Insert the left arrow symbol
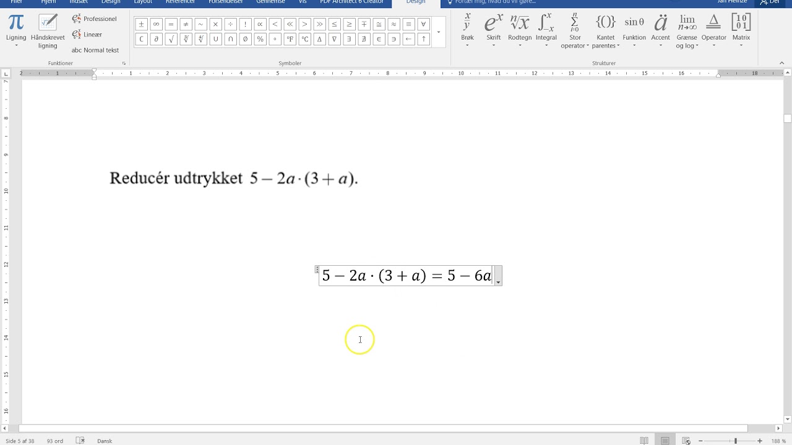Image resolution: width=792 pixels, height=445 pixels. click(x=408, y=39)
